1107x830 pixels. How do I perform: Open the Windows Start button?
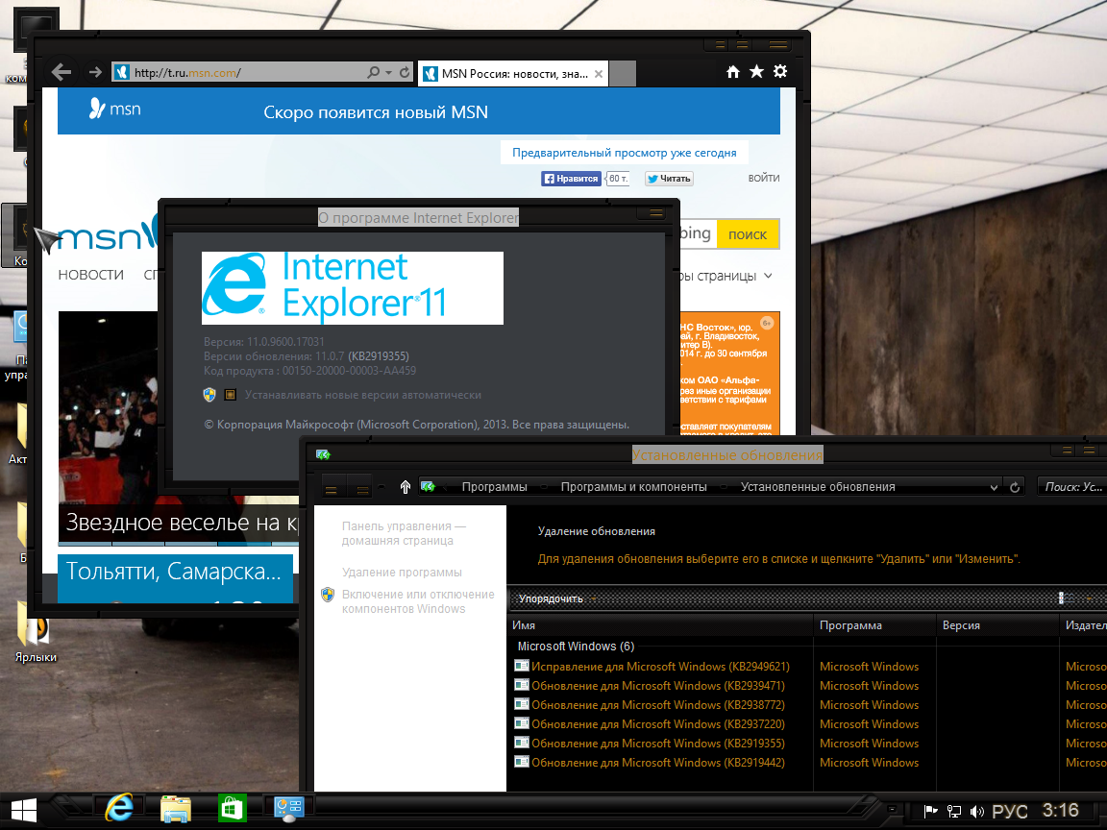[x=24, y=812]
